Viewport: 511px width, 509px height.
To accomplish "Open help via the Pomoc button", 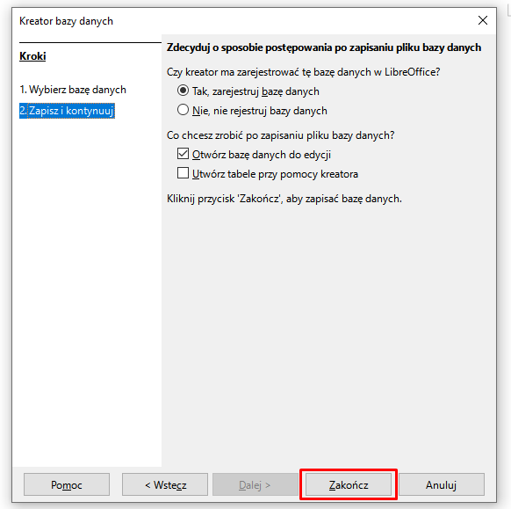I will tap(67, 484).
